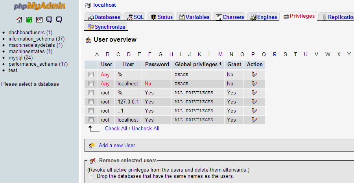Edit privileges icon for Any % user
The width and height of the screenshot is (354, 183).
point(254,74)
